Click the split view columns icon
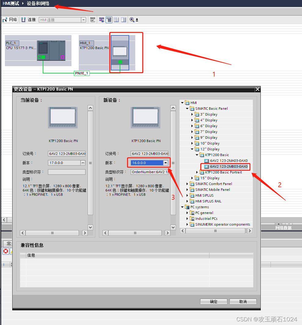The image size is (302, 325). tap(123, 20)
